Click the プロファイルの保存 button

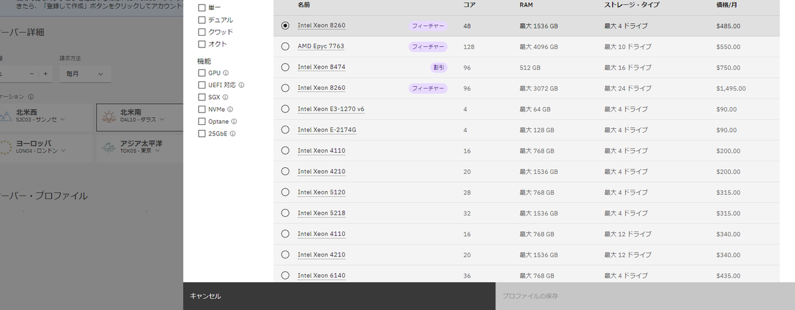pyautogui.click(x=645, y=296)
